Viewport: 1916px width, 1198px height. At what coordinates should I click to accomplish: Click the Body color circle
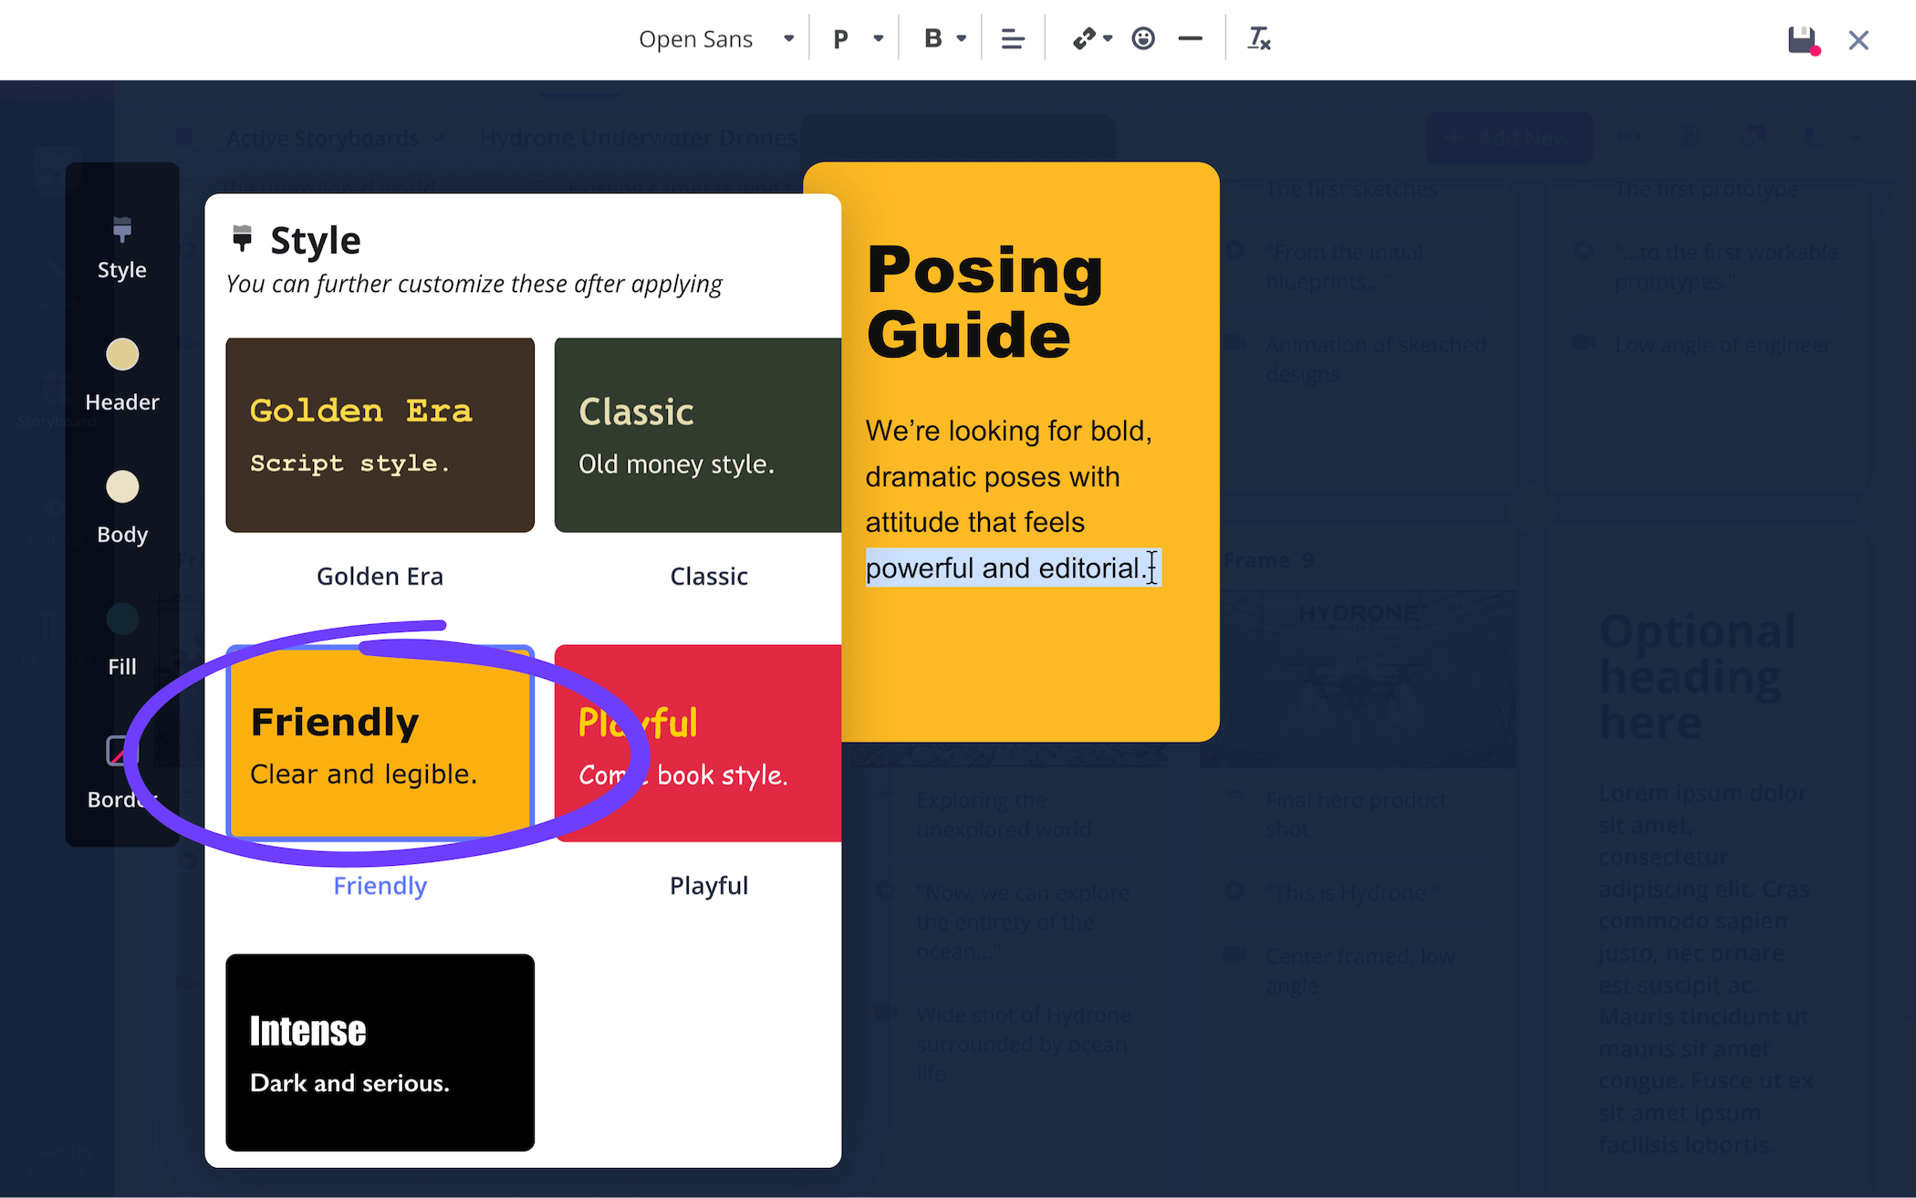pyautogui.click(x=122, y=487)
